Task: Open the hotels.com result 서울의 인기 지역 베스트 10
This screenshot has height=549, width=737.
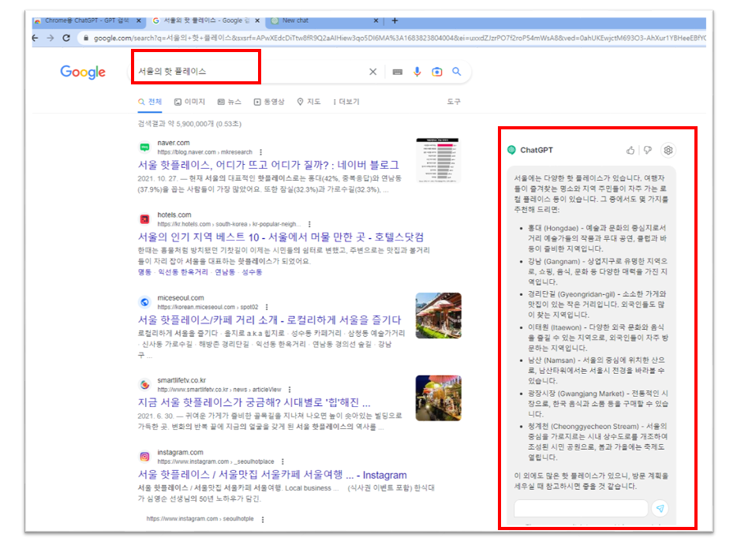Action: tap(281, 237)
